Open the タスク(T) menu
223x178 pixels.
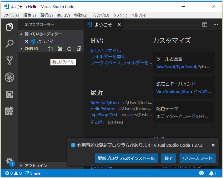120,15
